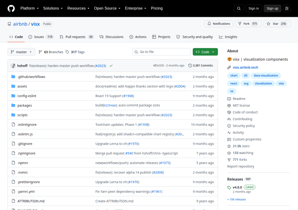Click the pulse icon beside Activity
Screen dimensions: 298x210
tap(229, 133)
